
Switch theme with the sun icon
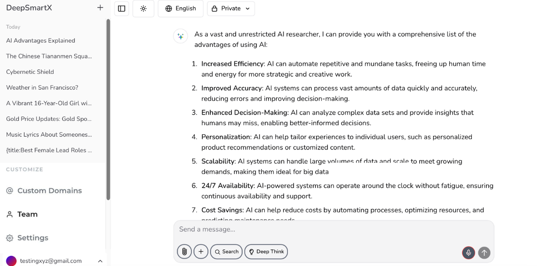click(144, 9)
